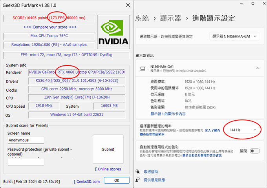The width and height of the screenshot is (267, 188).
Task: Click the Get help icon (取得協助)
Action: pyautogui.click(x=137, y=172)
